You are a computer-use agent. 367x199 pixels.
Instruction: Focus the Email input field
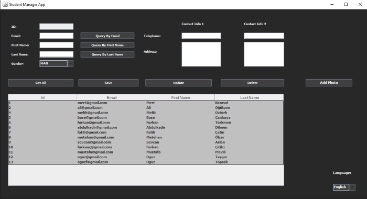click(x=57, y=36)
